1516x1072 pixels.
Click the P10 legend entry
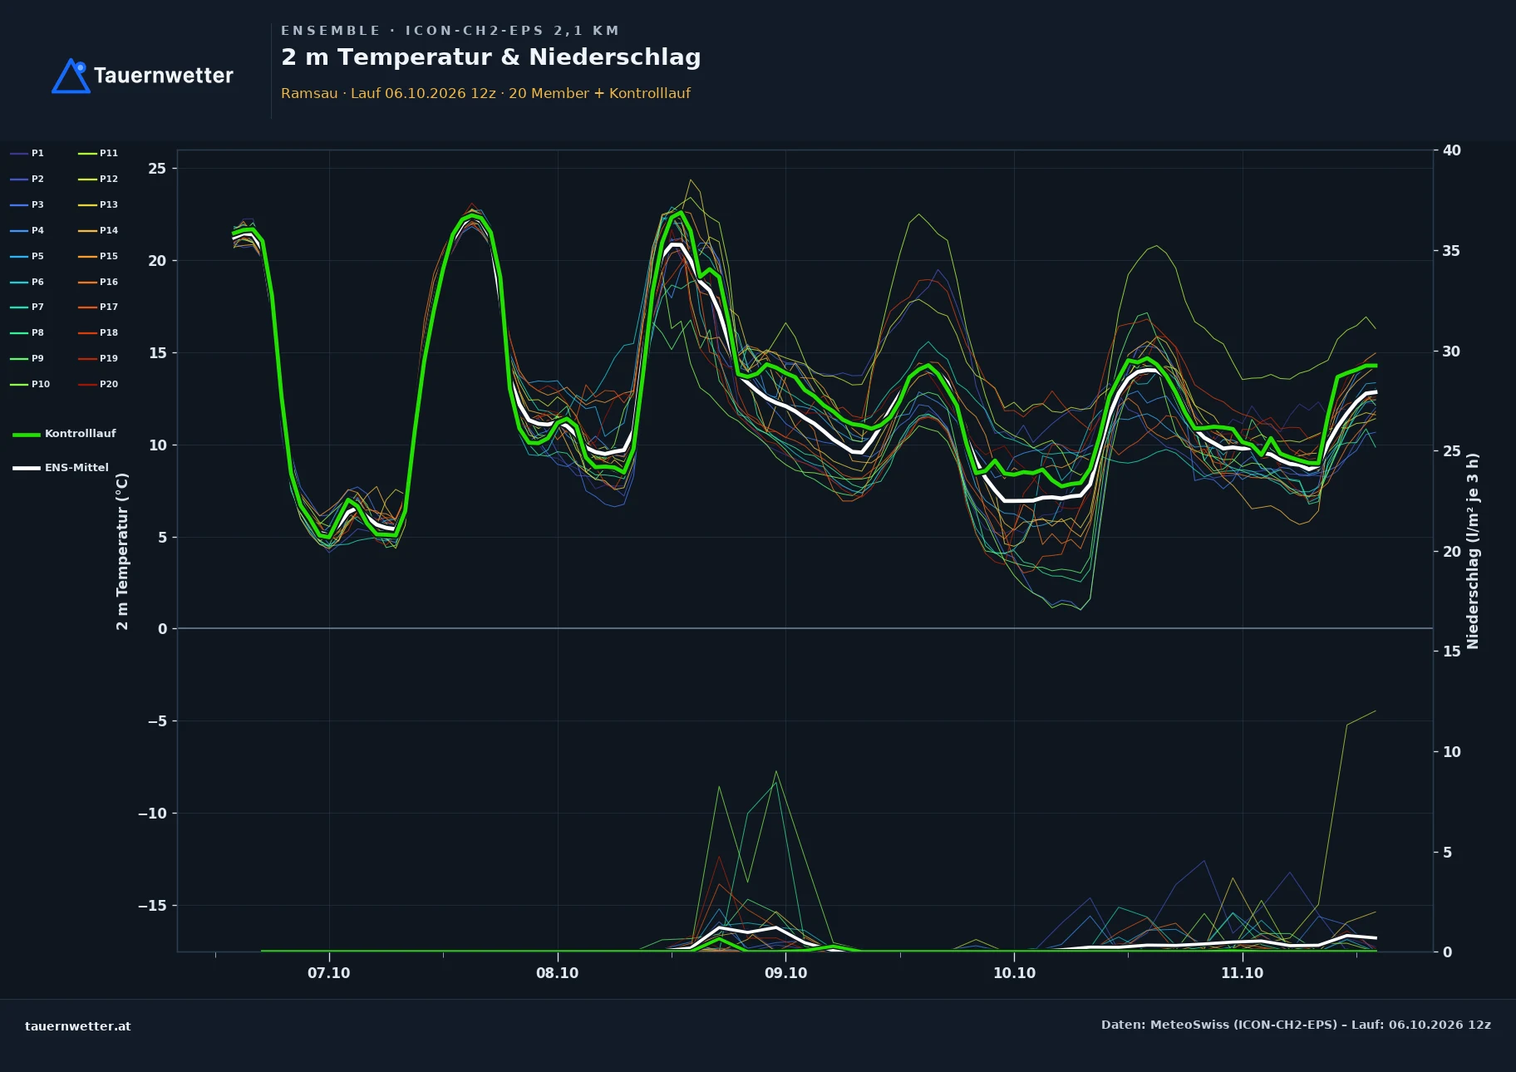click(x=30, y=385)
